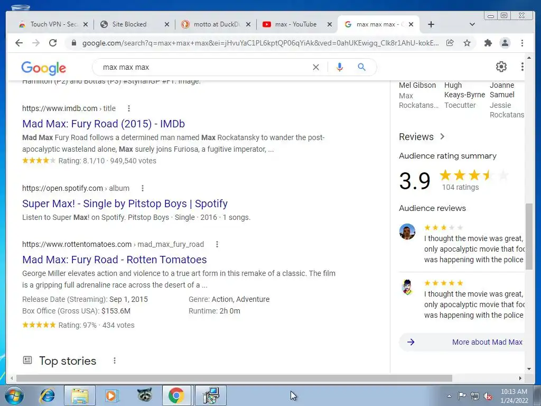Click the horizontal scrollbar thumb
The image size is (541, 406).
[x=234, y=379]
